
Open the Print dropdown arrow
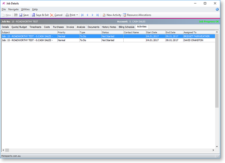coord(77,15)
